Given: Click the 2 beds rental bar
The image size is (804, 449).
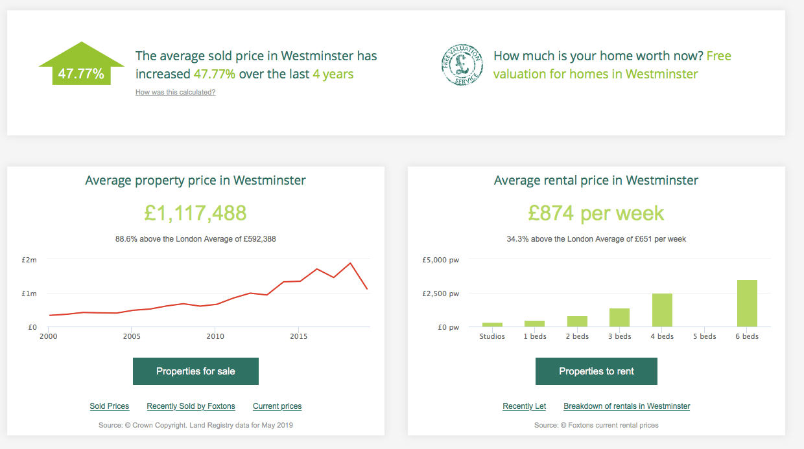Looking at the screenshot, I should coord(577,321).
